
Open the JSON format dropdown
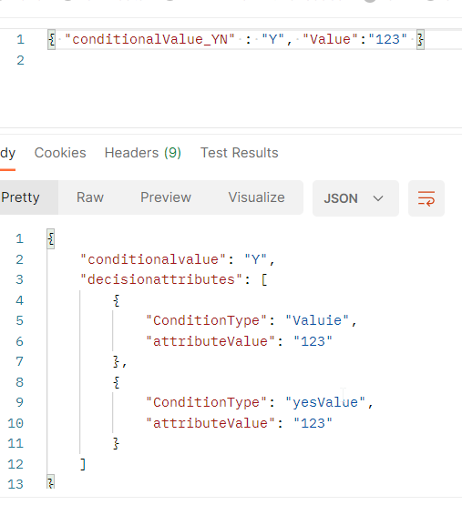pos(355,198)
